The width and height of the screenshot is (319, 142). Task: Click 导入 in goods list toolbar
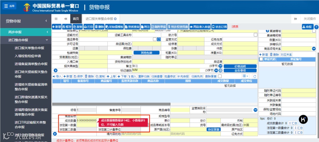[57, 76]
